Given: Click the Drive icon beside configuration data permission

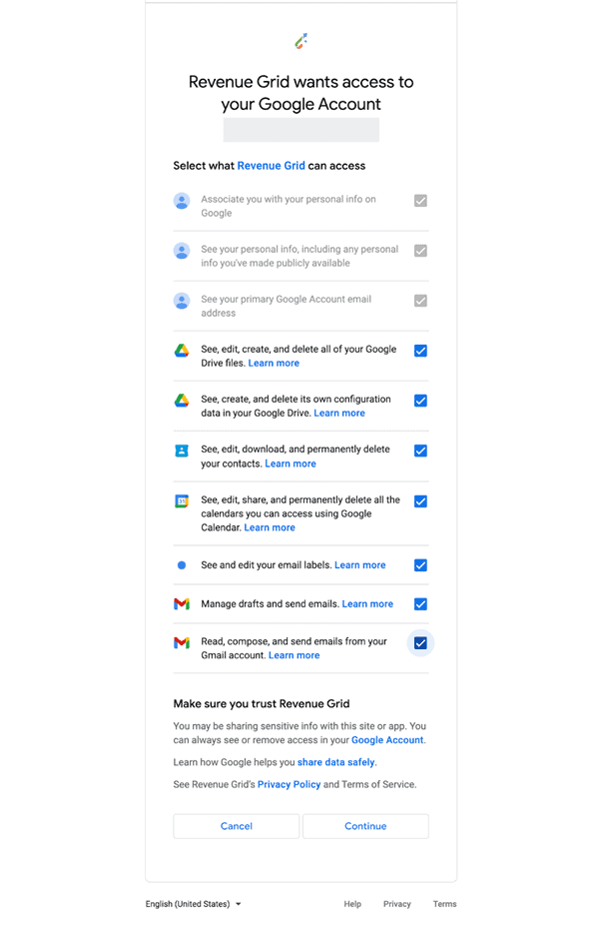Looking at the screenshot, I should [x=182, y=401].
